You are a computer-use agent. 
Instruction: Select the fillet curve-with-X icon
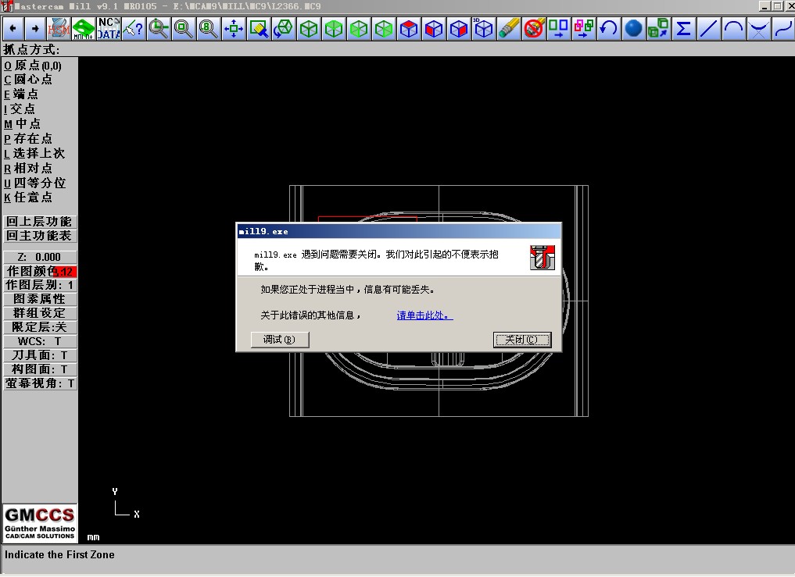(758, 28)
